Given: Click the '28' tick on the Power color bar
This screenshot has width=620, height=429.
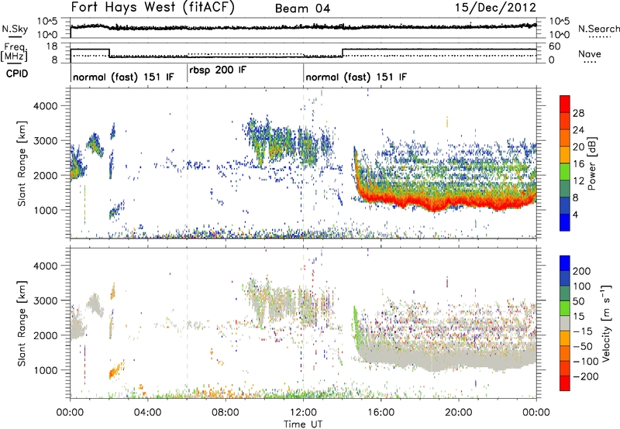Looking at the screenshot, I should [578, 113].
